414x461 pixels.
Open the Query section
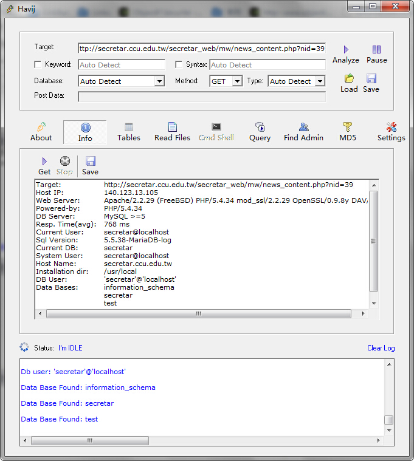tap(260, 132)
